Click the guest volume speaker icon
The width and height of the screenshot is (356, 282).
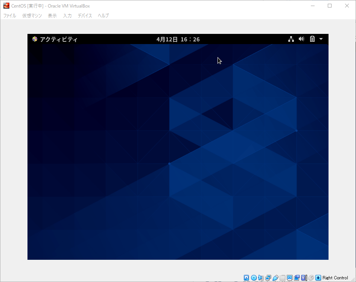pos(301,39)
